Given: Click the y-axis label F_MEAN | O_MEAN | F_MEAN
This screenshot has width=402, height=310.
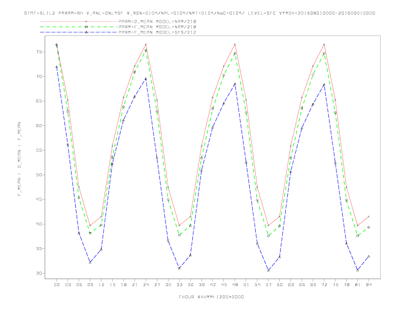Looking at the screenshot, I should [x=19, y=159].
